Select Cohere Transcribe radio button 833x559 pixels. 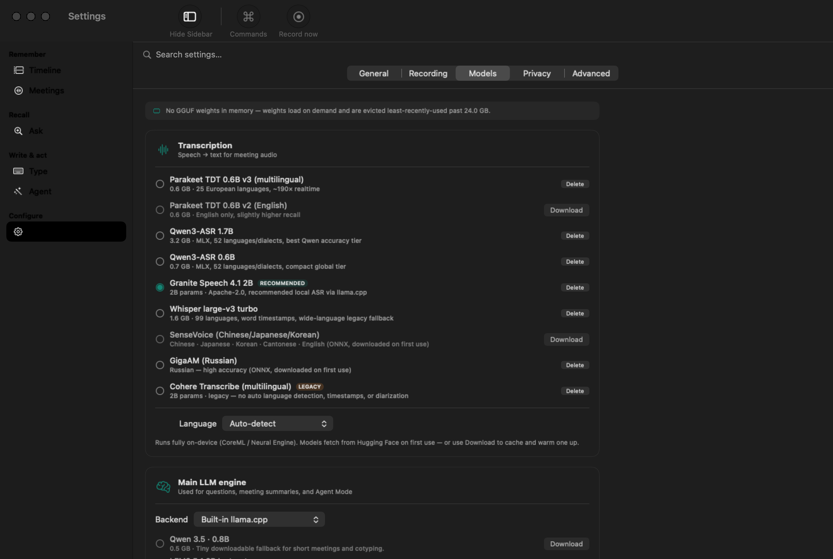coord(160,391)
